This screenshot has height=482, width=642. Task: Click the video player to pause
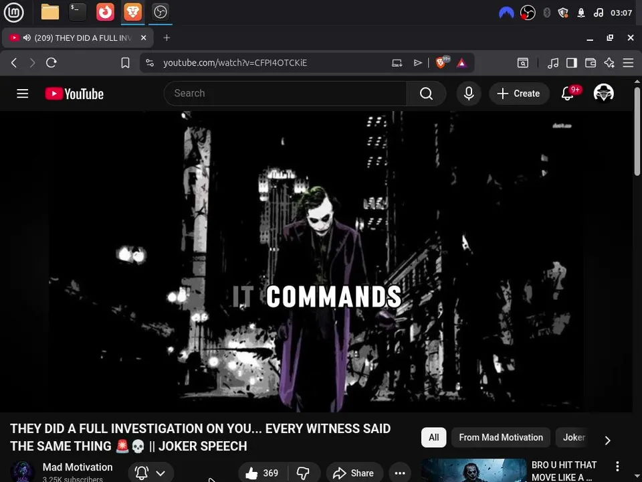point(316,262)
